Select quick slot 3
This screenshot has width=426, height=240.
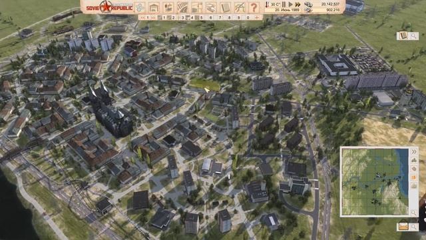coord(181,18)
